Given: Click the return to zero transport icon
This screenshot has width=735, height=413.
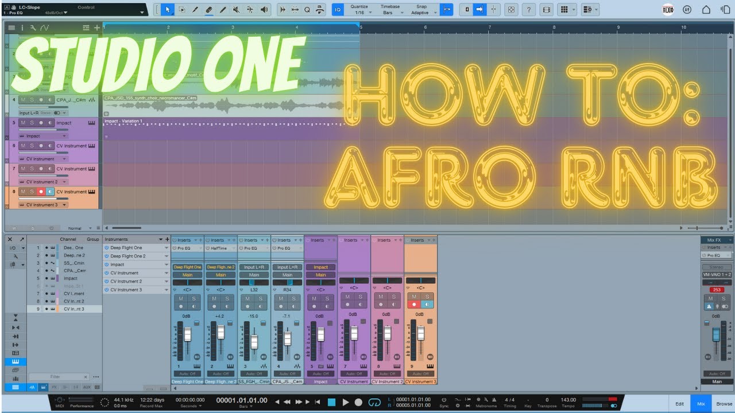Looking at the screenshot, I should coord(317,402).
